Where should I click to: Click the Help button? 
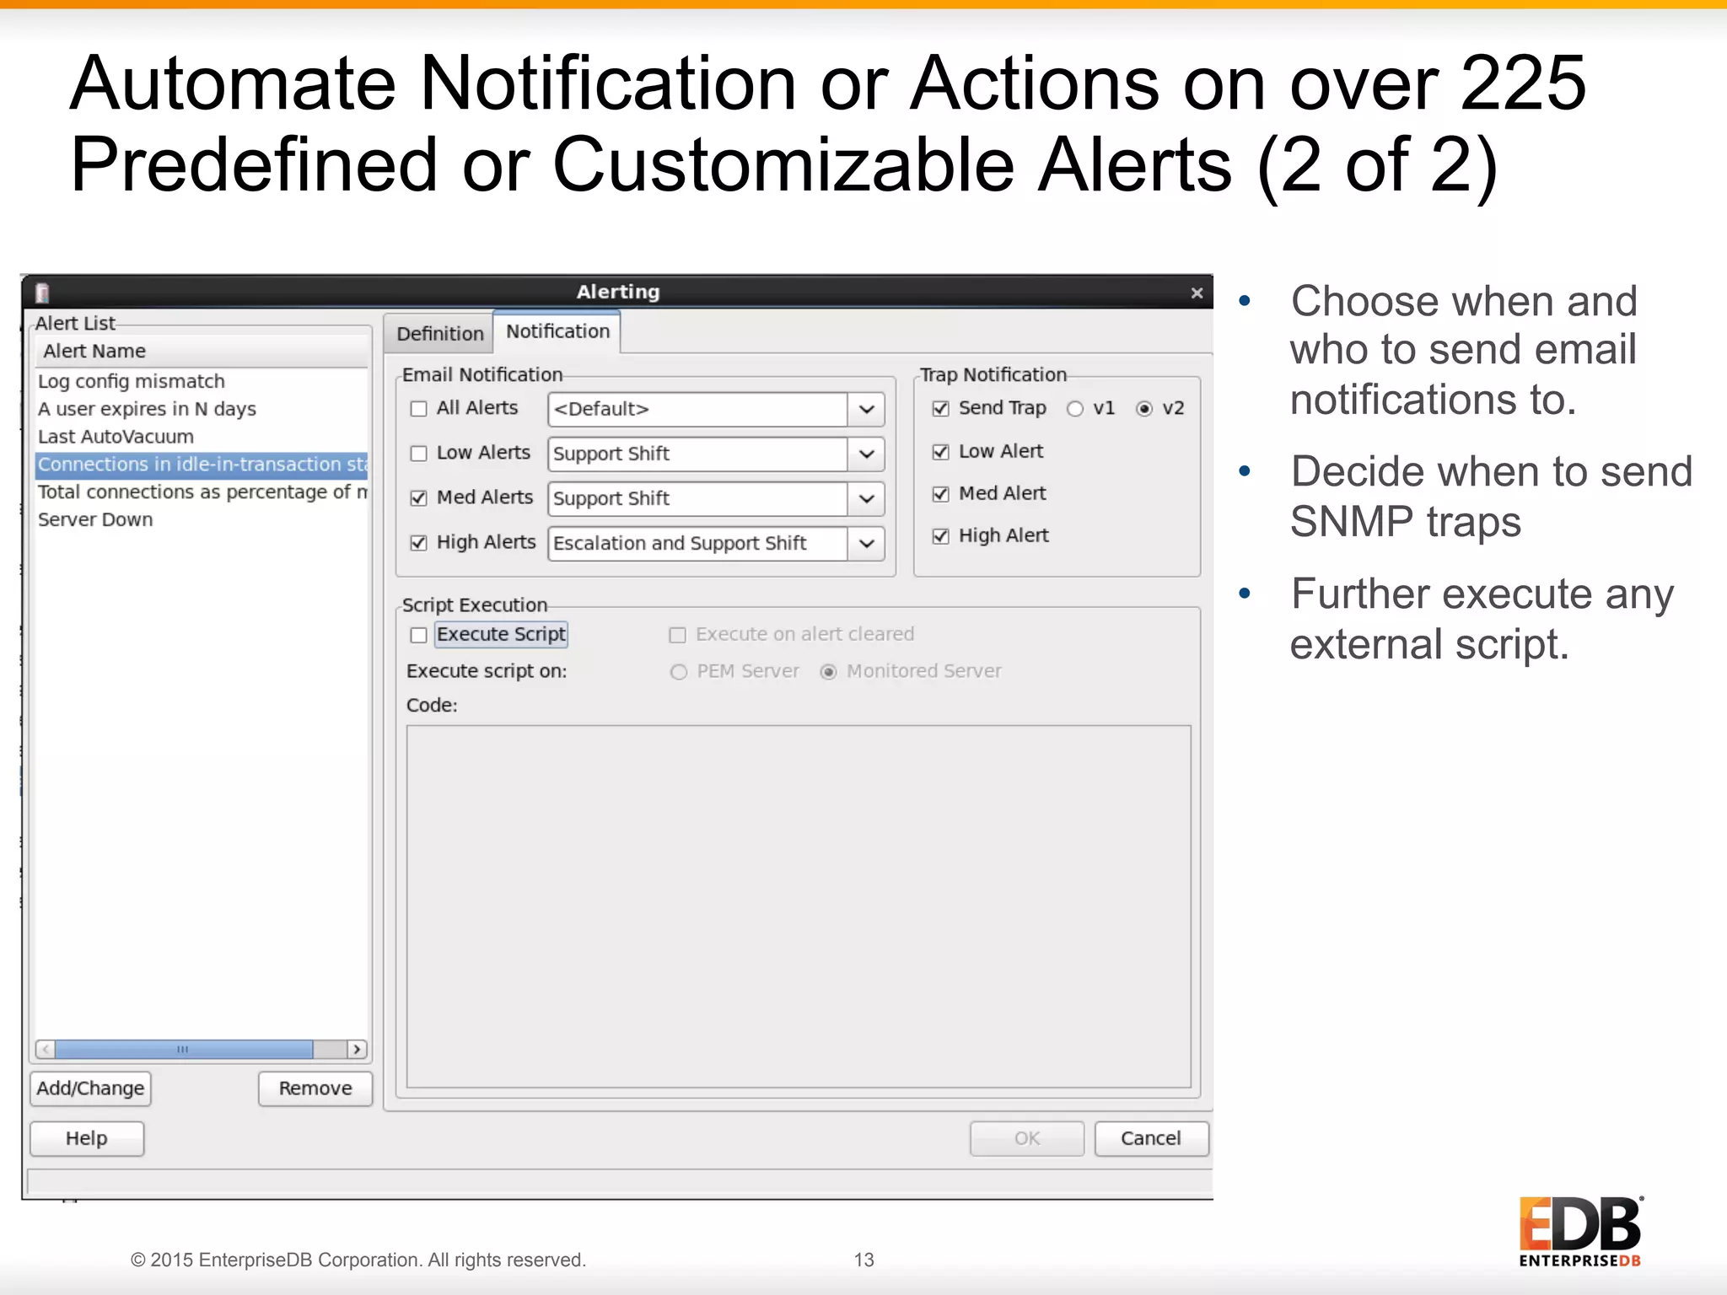click(87, 1138)
